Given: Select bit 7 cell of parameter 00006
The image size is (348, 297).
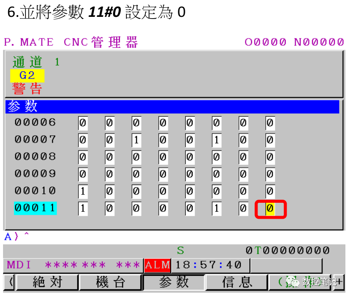Looking at the screenshot, I should (83, 123).
